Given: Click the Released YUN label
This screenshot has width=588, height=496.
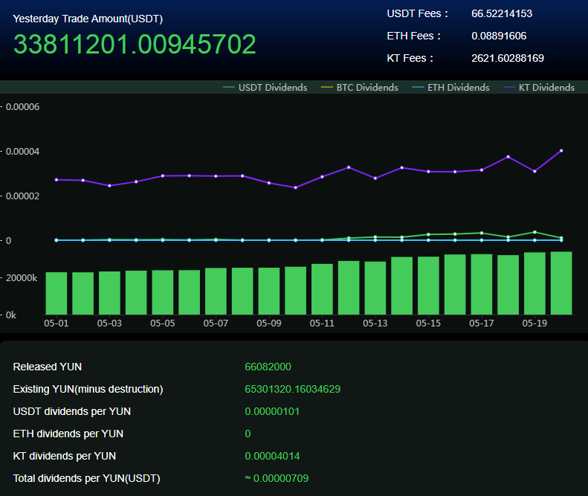Looking at the screenshot, I should (x=48, y=367).
